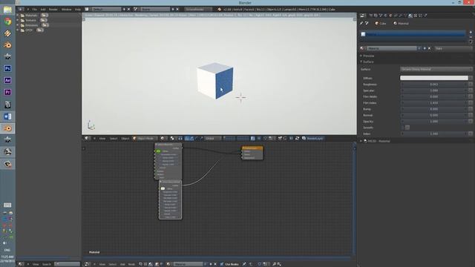
Task: Open the Global orientation dropdown
Action: tap(213, 139)
